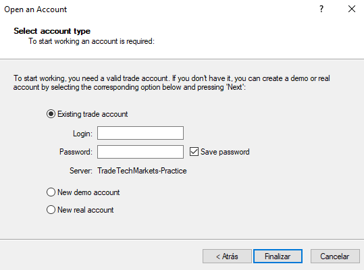Click the New real account label text

tap(85, 210)
